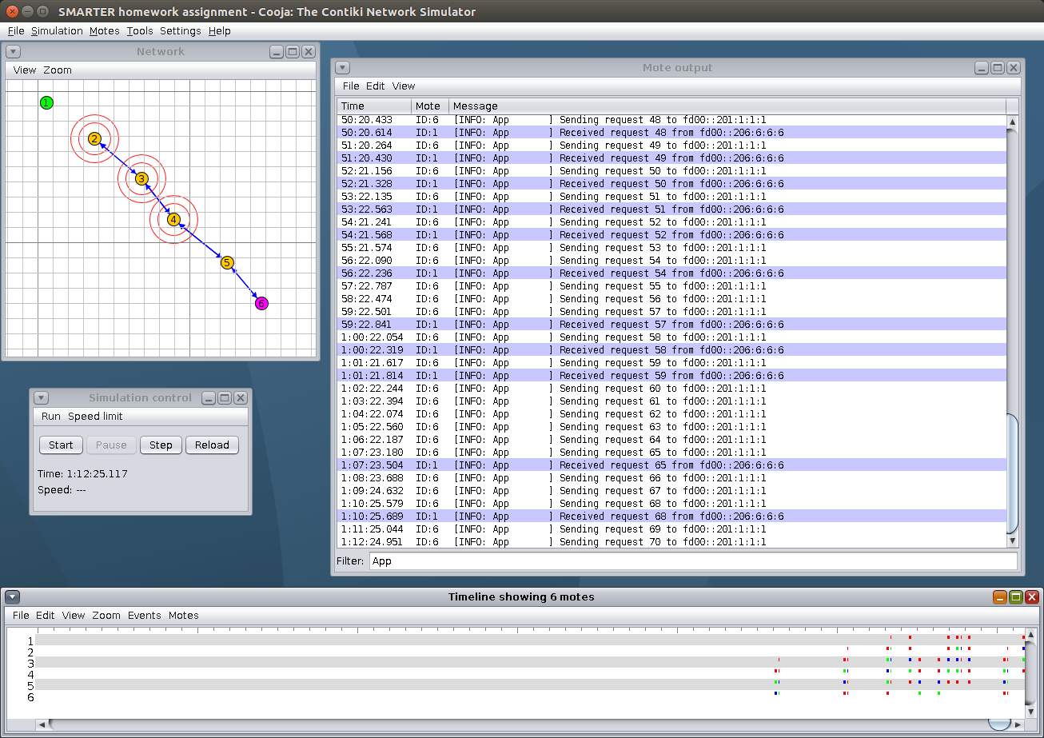Viewport: 1044px width, 738px height.
Task: Open Speed limit menu
Action: (95, 417)
